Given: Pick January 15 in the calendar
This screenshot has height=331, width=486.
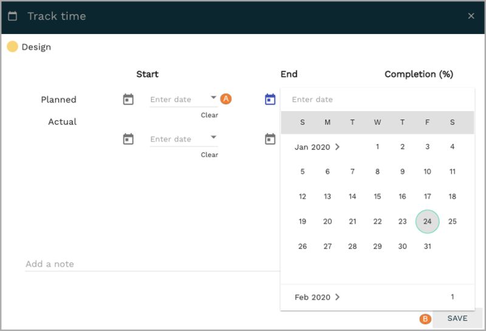Looking at the screenshot, I should click(x=377, y=197).
